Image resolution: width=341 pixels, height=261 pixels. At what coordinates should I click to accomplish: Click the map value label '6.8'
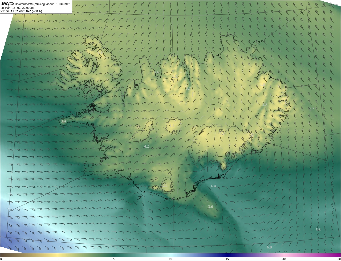pos(269,247)
